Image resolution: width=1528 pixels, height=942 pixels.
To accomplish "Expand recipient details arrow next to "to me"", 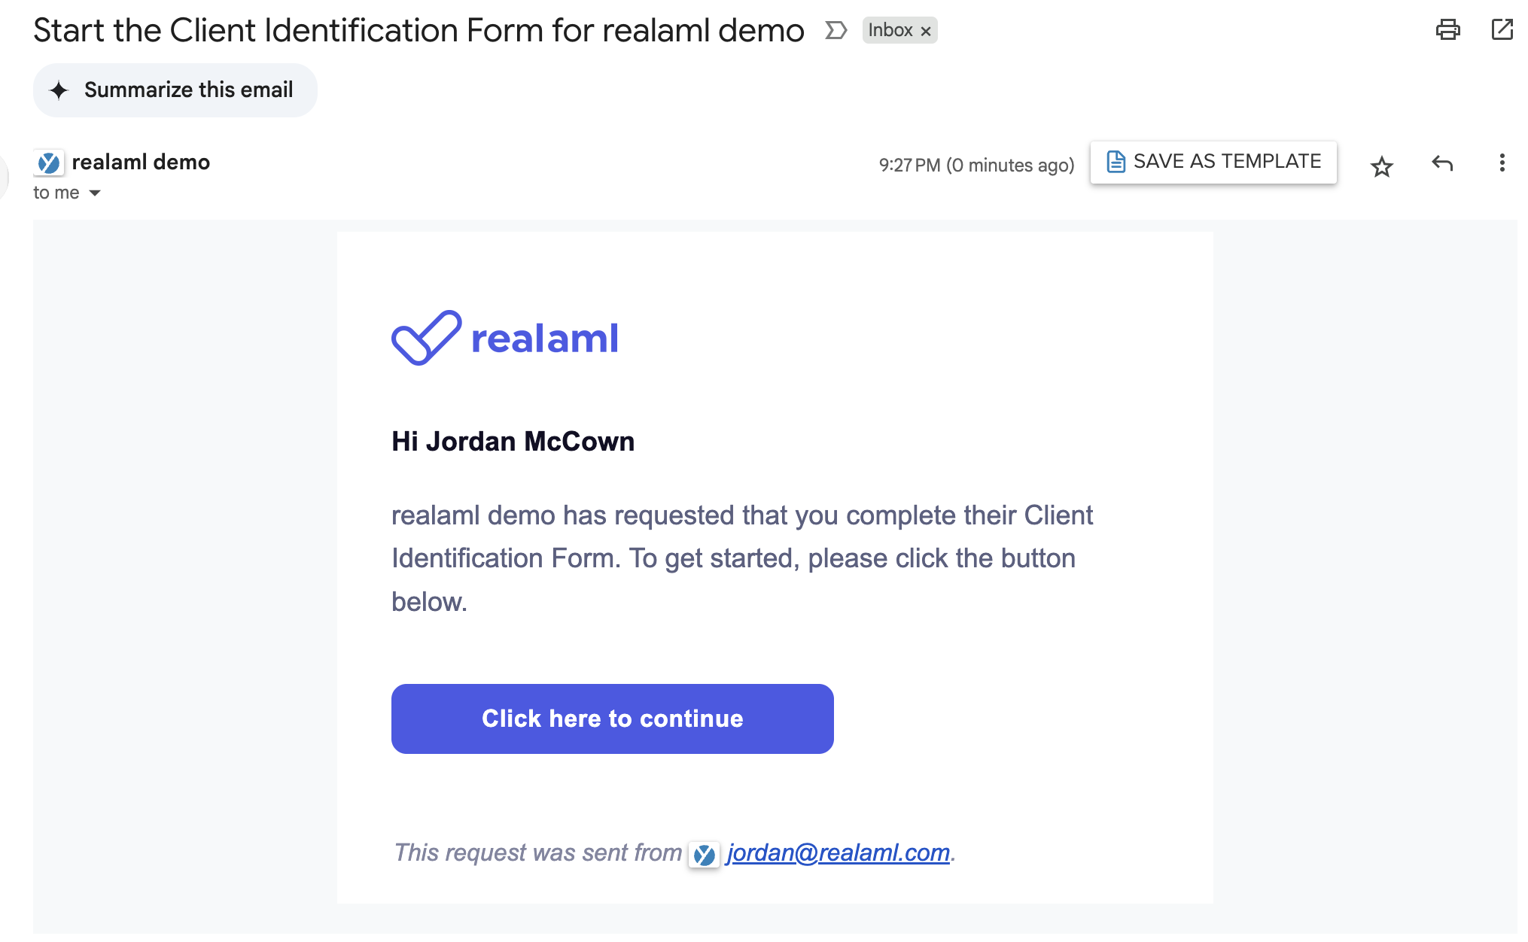I will 95,193.
